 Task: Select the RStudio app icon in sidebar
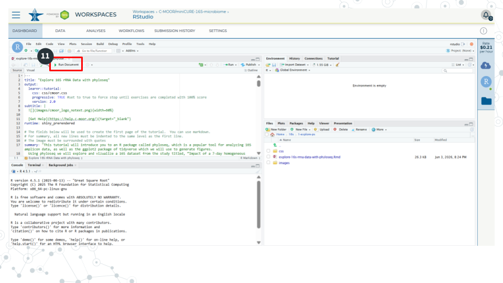click(486, 82)
